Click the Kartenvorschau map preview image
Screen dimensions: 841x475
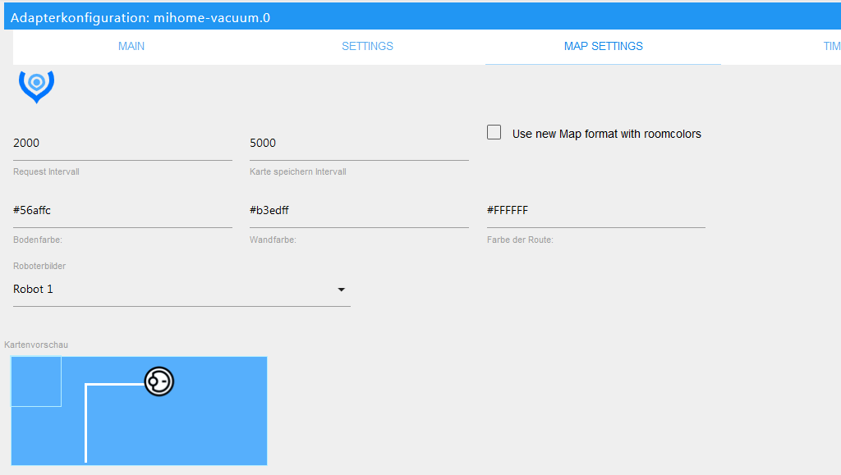click(140, 411)
